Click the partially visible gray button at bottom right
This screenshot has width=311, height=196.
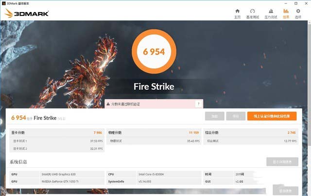point(285,190)
